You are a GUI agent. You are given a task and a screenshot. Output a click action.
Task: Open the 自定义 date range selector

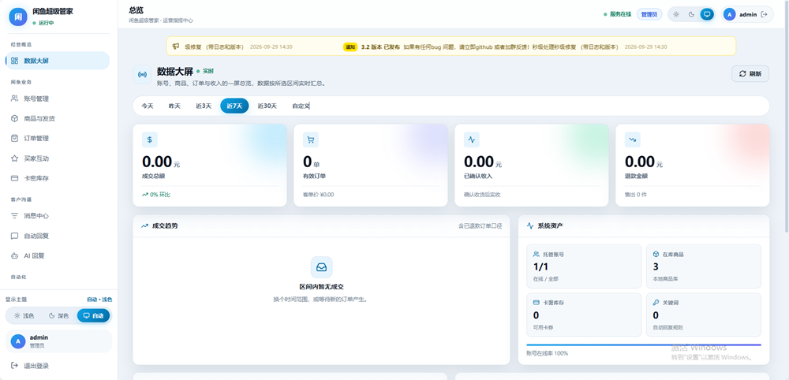click(x=301, y=106)
